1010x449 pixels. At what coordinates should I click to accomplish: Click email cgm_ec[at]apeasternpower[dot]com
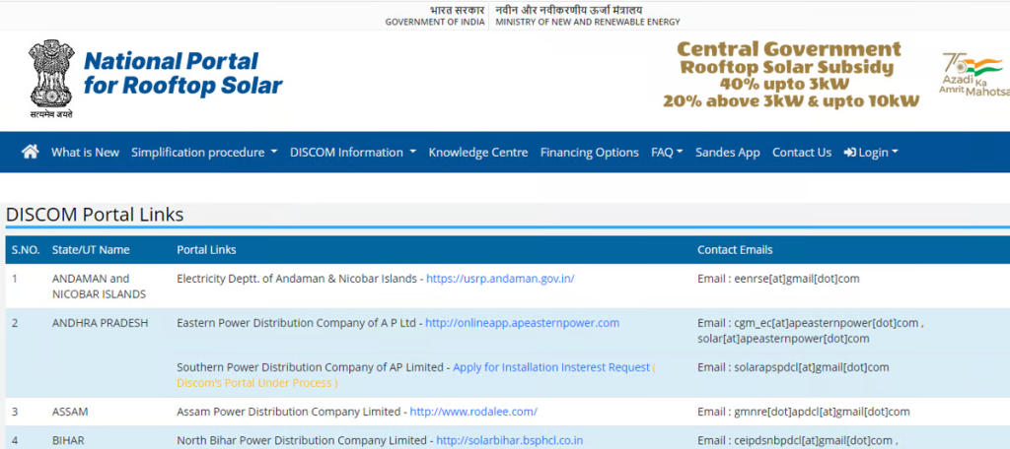point(827,323)
